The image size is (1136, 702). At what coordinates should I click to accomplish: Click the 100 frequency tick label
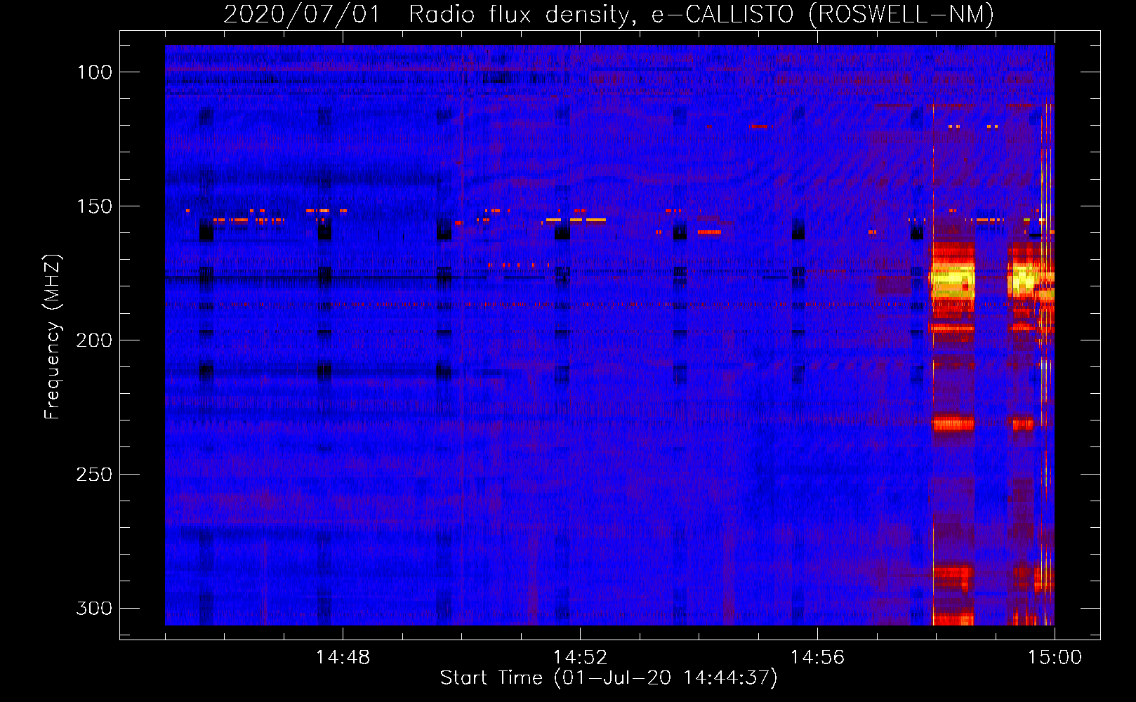pyautogui.click(x=94, y=72)
